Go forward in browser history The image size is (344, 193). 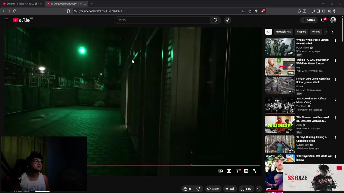pos(9,11)
